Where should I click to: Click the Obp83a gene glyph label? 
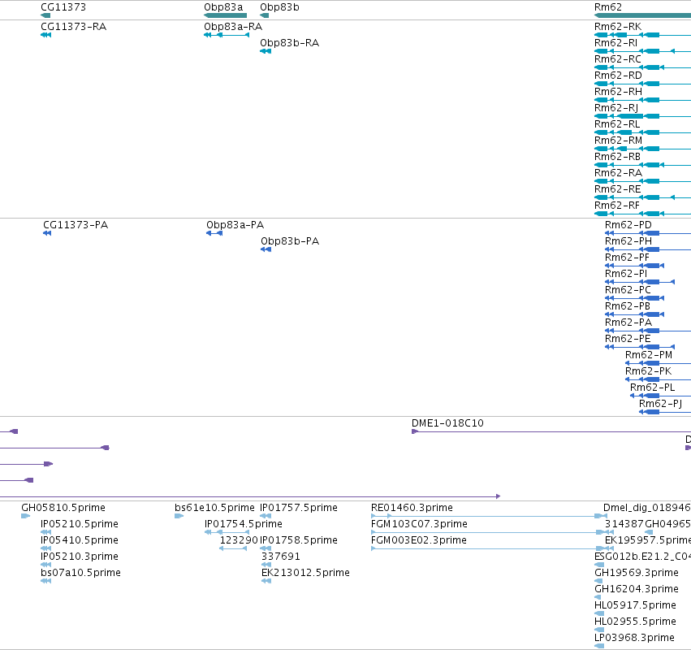pyautogui.click(x=223, y=7)
